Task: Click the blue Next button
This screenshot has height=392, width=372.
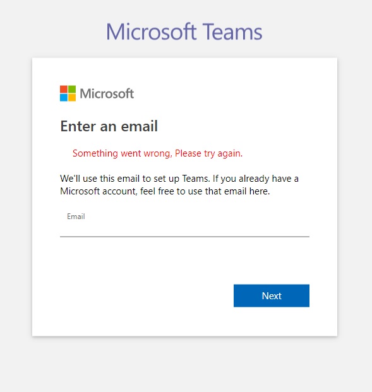Action: tap(272, 295)
